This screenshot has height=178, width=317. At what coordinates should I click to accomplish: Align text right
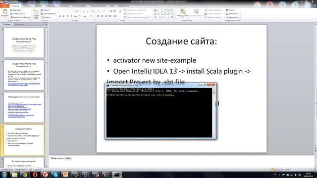106,16
